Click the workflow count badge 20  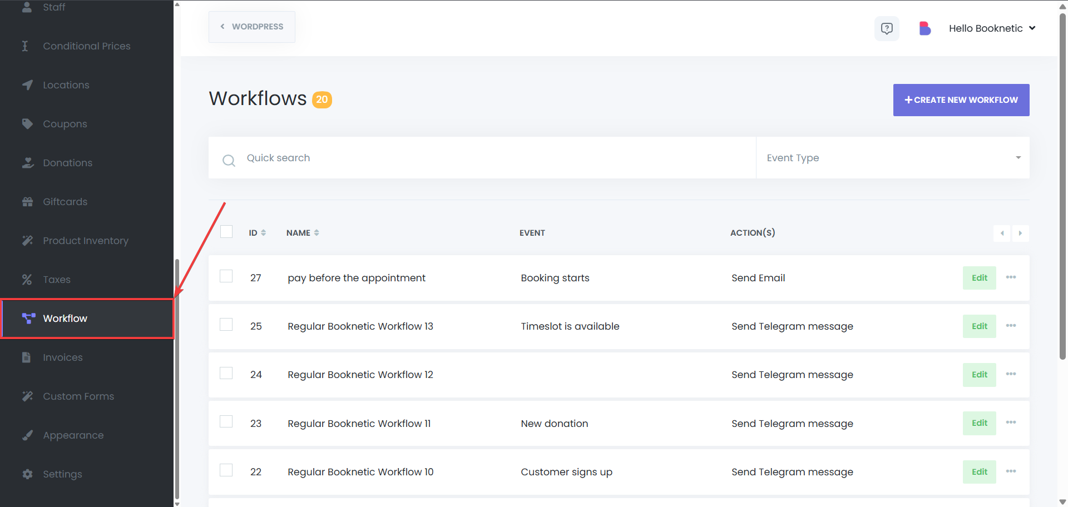tap(322, 100)
